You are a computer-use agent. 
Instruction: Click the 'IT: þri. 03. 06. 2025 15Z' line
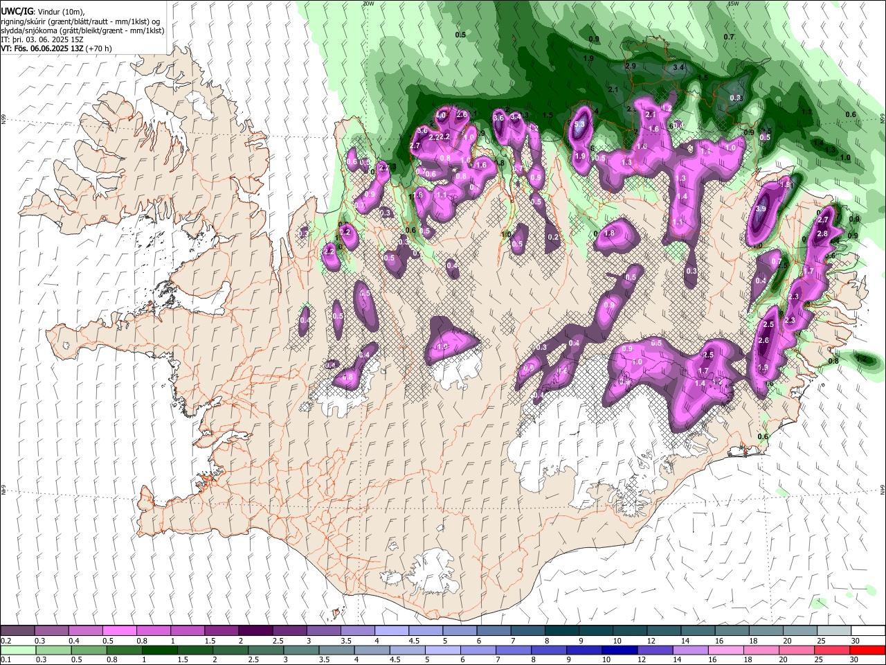click(43, 39)
